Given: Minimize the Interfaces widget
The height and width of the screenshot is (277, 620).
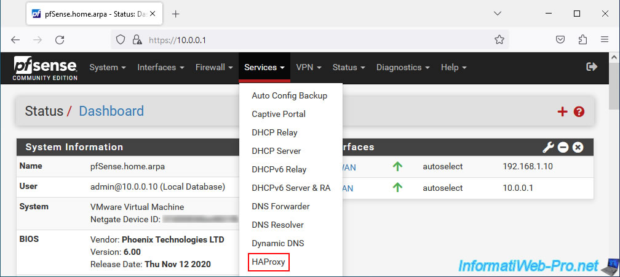Looking at the screenshot, I should (563, 148).
